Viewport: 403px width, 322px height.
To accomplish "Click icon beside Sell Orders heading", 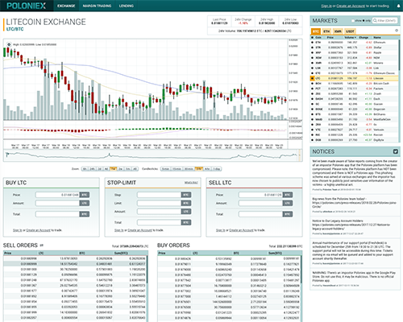I will coord(42,245).
